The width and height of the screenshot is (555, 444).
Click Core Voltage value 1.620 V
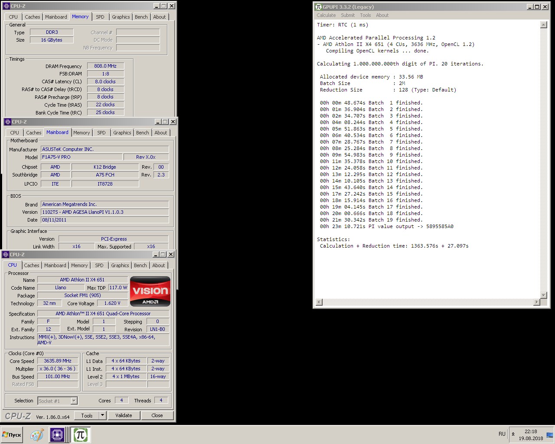pos(112,303)
